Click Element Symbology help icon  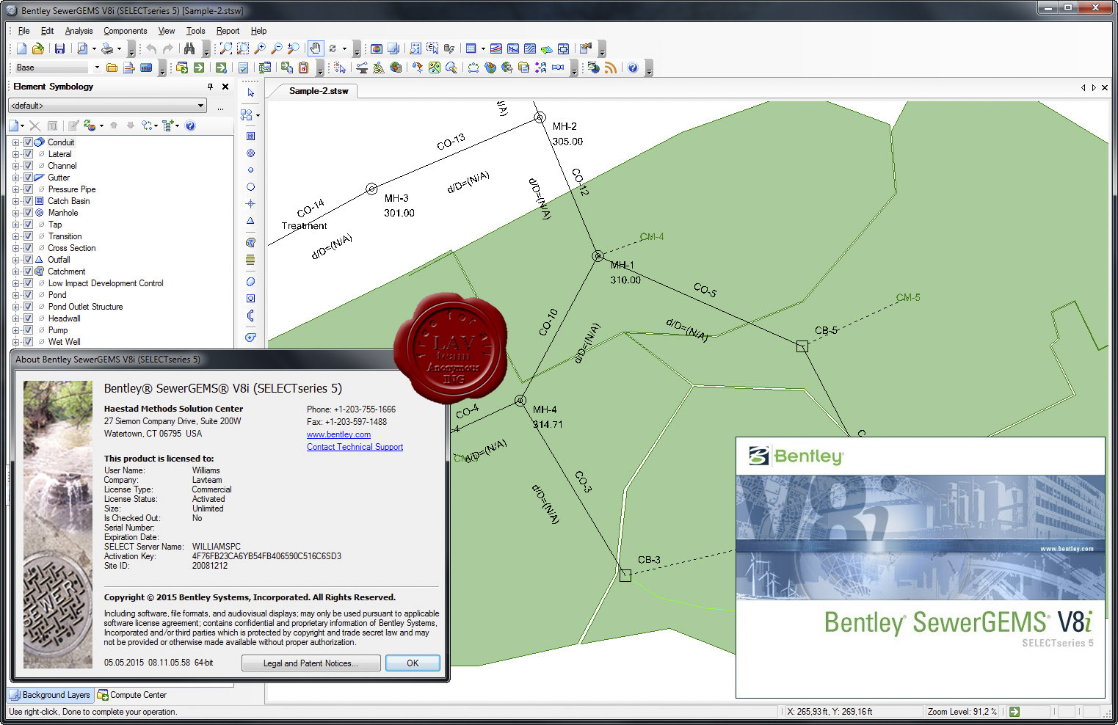190,125
